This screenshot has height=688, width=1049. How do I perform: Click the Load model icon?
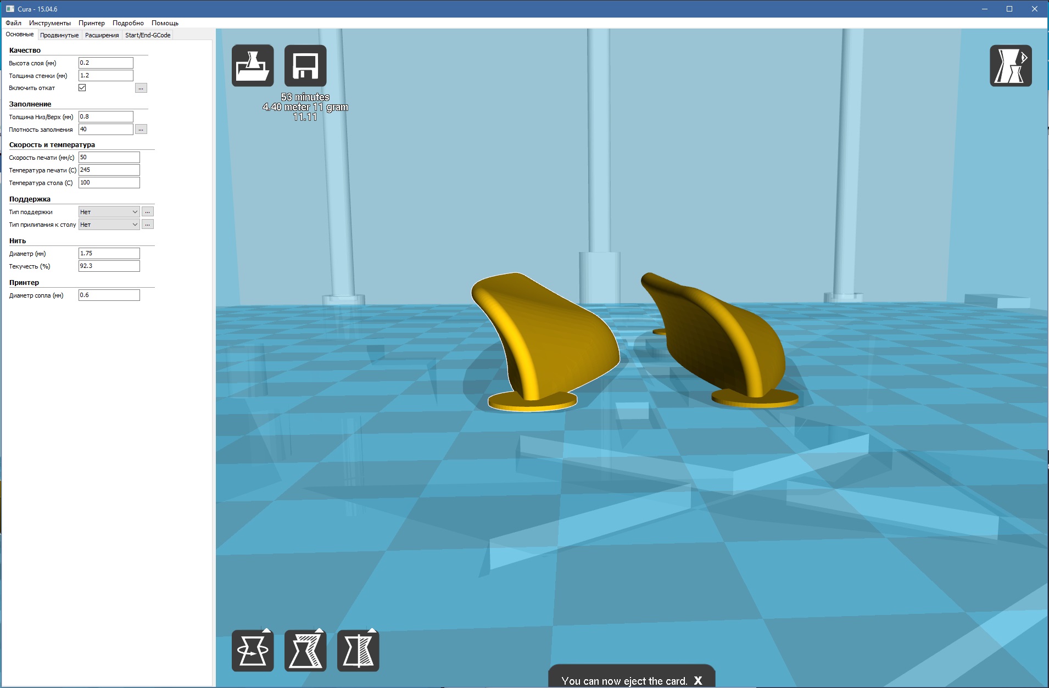point(253,65)
